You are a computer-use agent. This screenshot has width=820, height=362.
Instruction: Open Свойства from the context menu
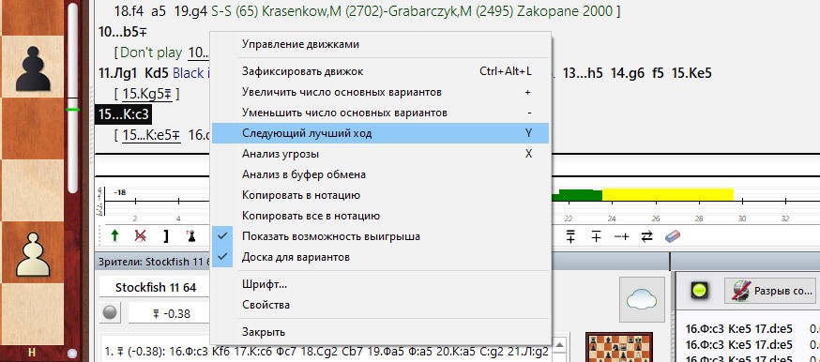[x=380, y=305]
